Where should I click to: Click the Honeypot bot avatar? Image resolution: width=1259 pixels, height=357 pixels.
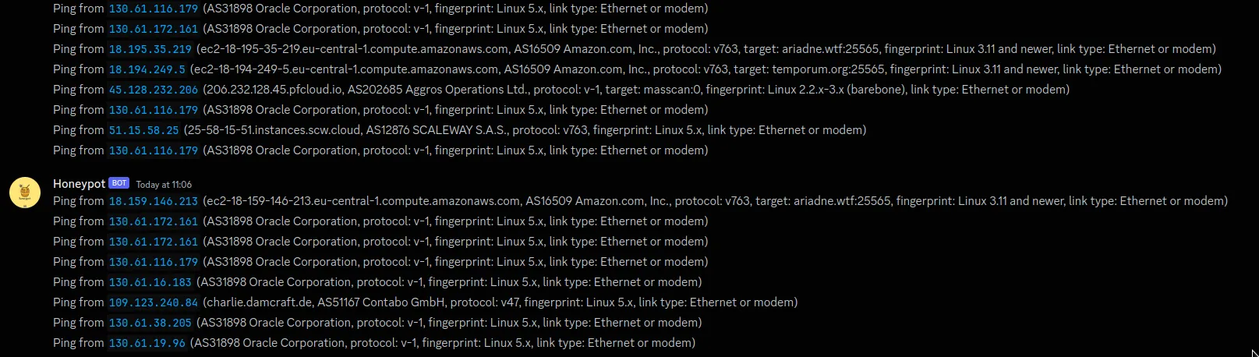pos(25,193)
